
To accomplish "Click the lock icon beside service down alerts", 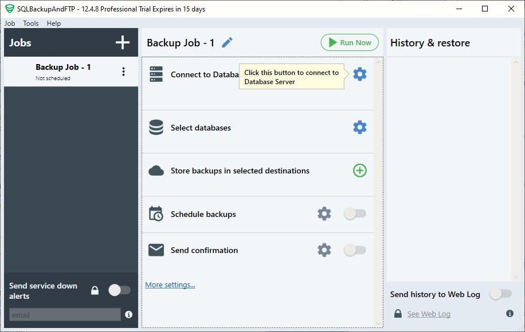I will pos(95,290).
